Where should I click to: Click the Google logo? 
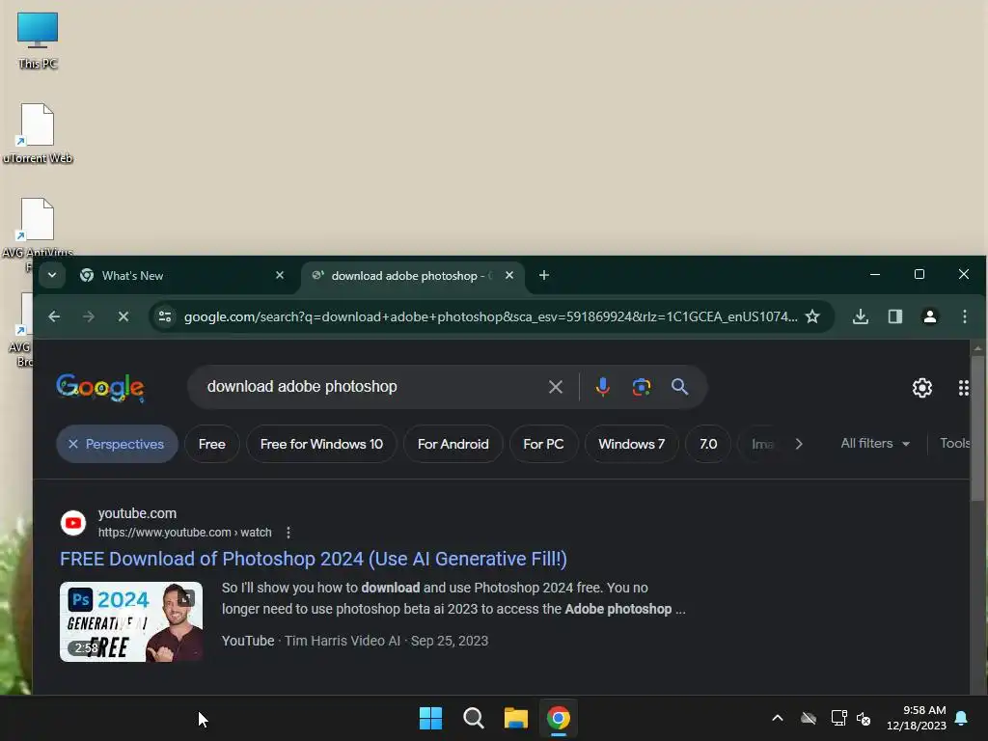(100, 387)
